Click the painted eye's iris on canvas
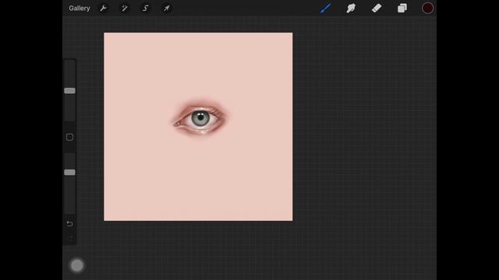499x280 pixels. point(200,118)
